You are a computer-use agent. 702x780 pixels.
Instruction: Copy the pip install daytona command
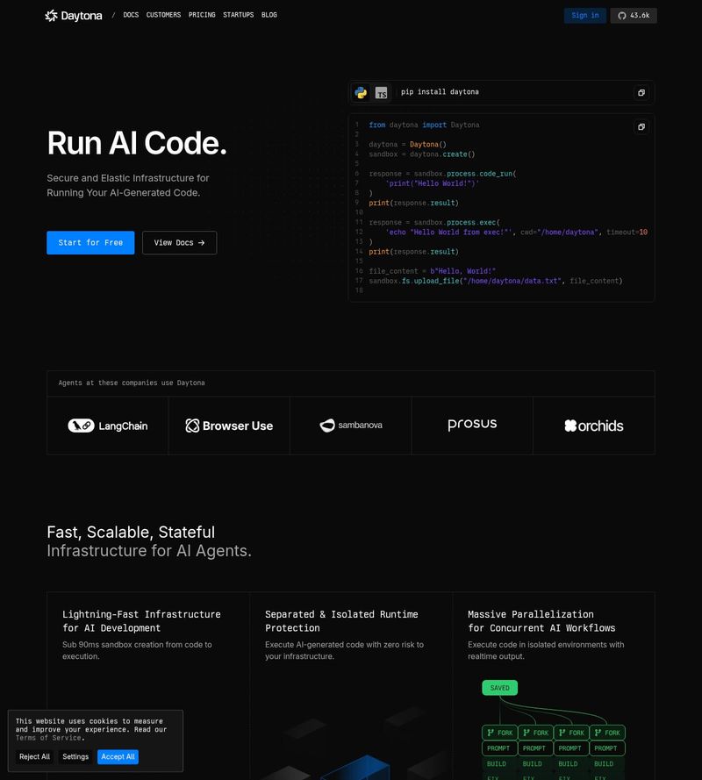tap(641, 92)
